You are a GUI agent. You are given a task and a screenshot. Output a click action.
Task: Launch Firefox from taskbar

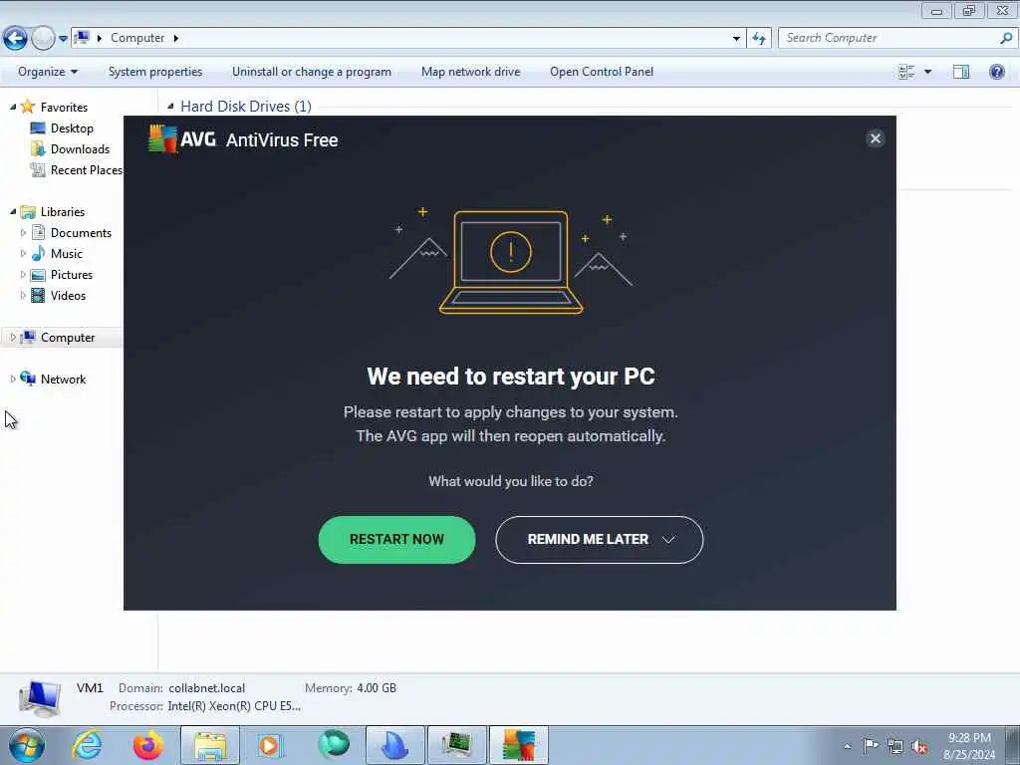pos(148,745)
